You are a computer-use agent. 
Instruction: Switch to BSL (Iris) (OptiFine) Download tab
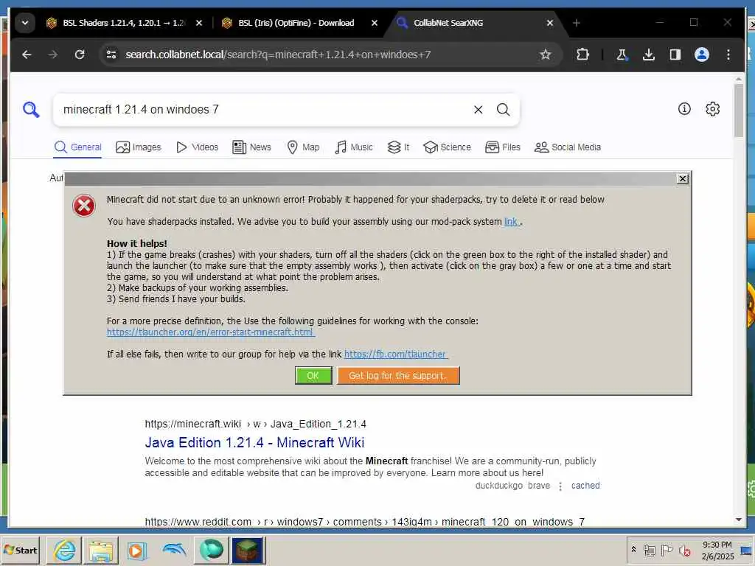pos(296,23)
